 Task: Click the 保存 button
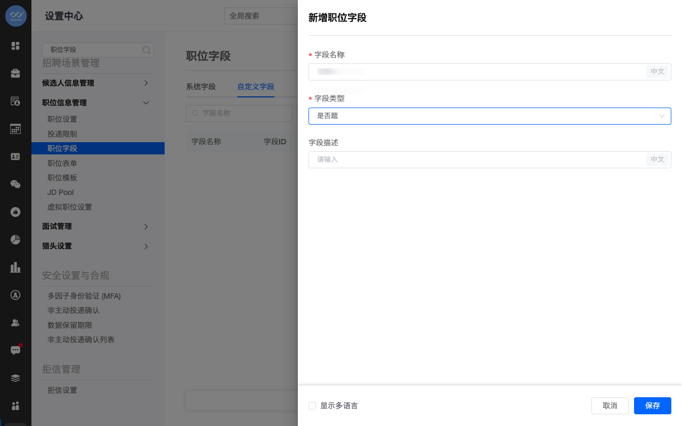(653, 406)
